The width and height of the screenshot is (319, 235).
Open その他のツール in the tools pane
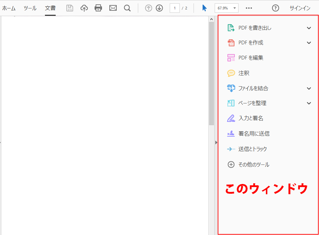coord(254,164)
